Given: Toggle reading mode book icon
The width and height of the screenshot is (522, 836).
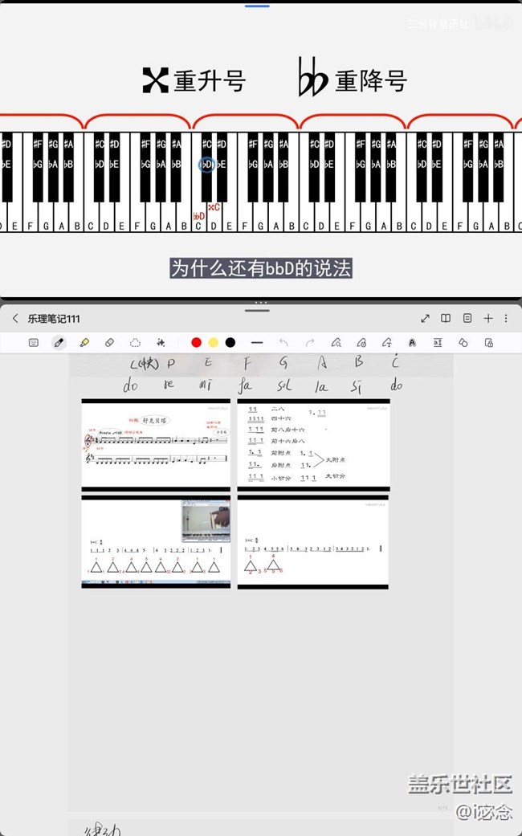Looking at the screenshot, I should [446, 319].
